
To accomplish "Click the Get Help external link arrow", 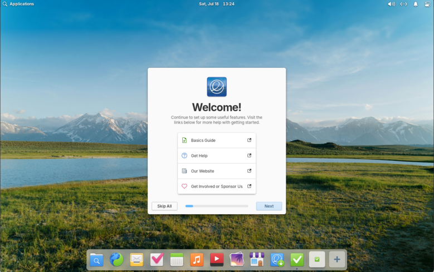I will tap(249, 156).
